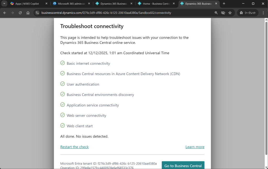Viewport: 268px width, 169px height.
Task: Go to the browser home page
Action: [x=28, y=13]
